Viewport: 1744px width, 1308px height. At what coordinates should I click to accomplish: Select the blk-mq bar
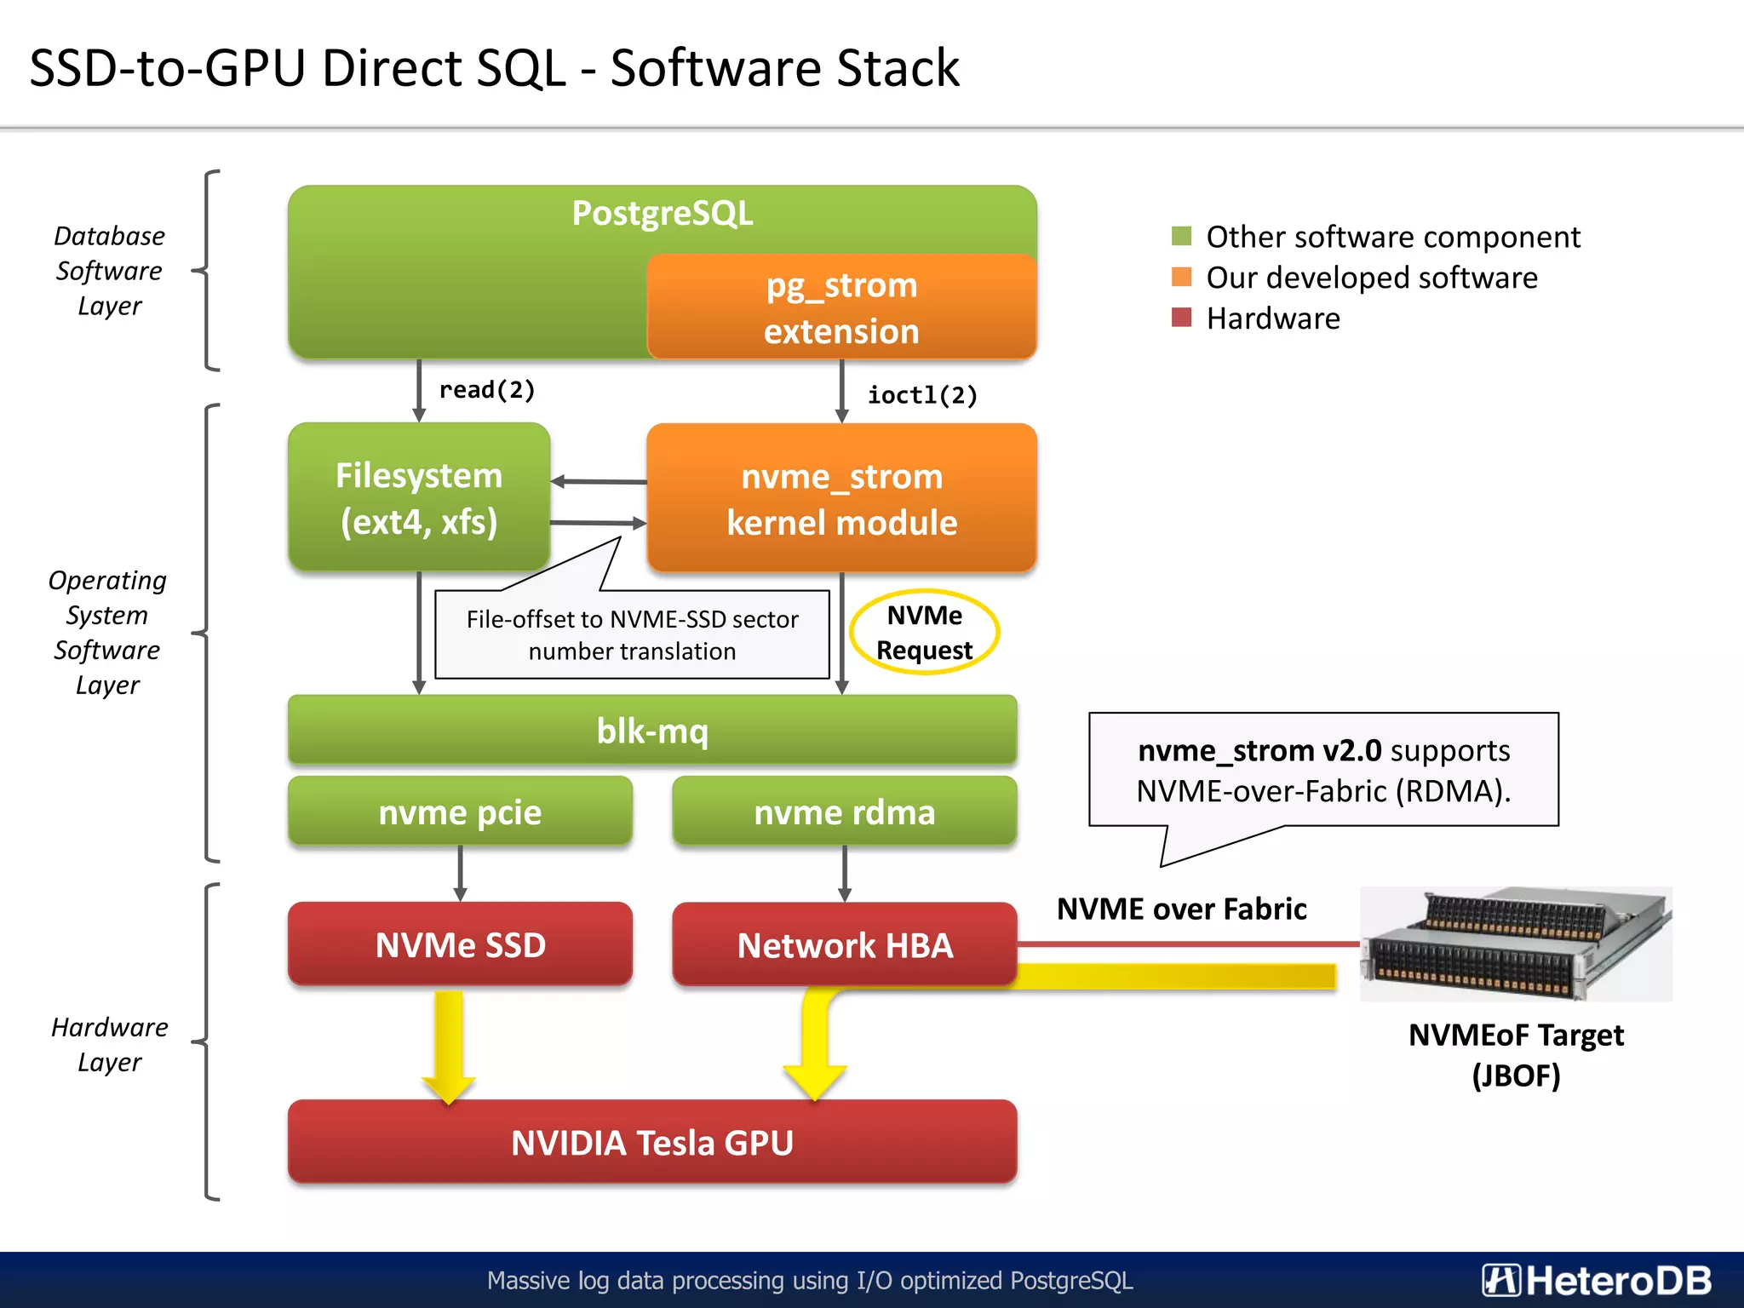pos(652,731)
